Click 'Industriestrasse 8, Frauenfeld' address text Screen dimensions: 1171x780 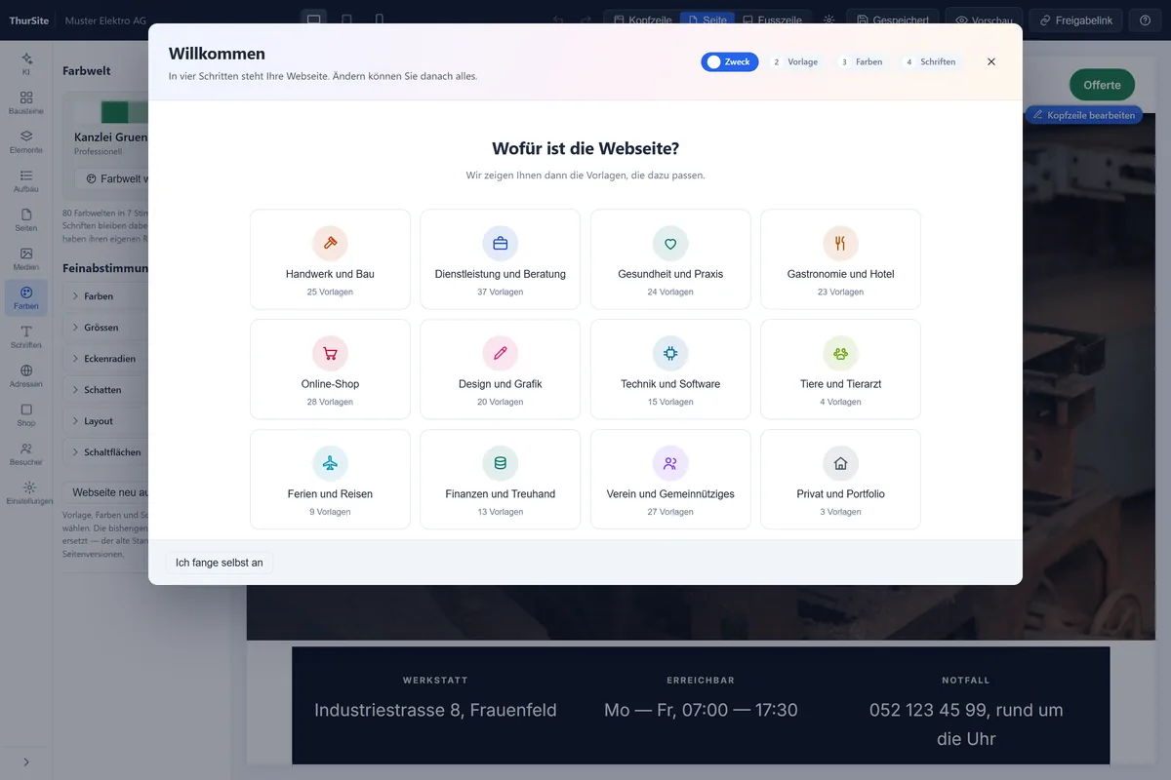coord(435,710)
